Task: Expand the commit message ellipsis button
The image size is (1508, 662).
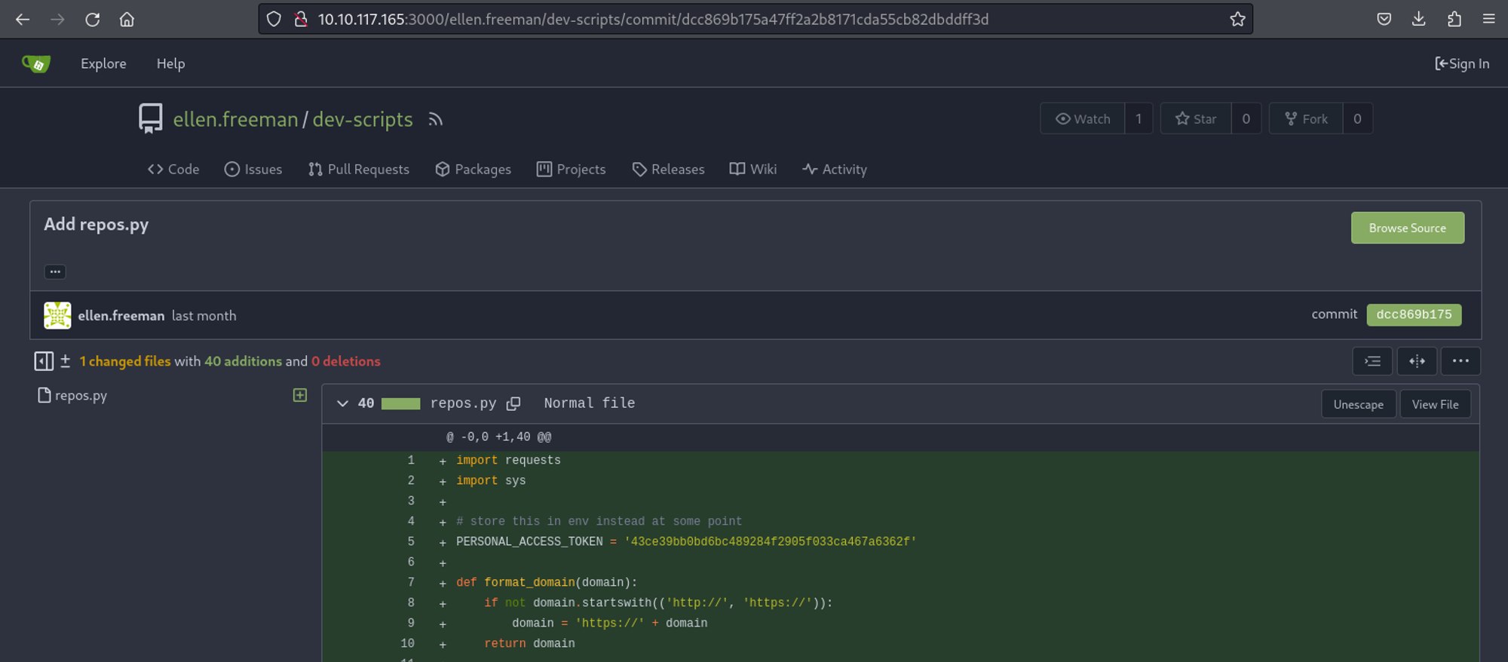Action: 55,271
